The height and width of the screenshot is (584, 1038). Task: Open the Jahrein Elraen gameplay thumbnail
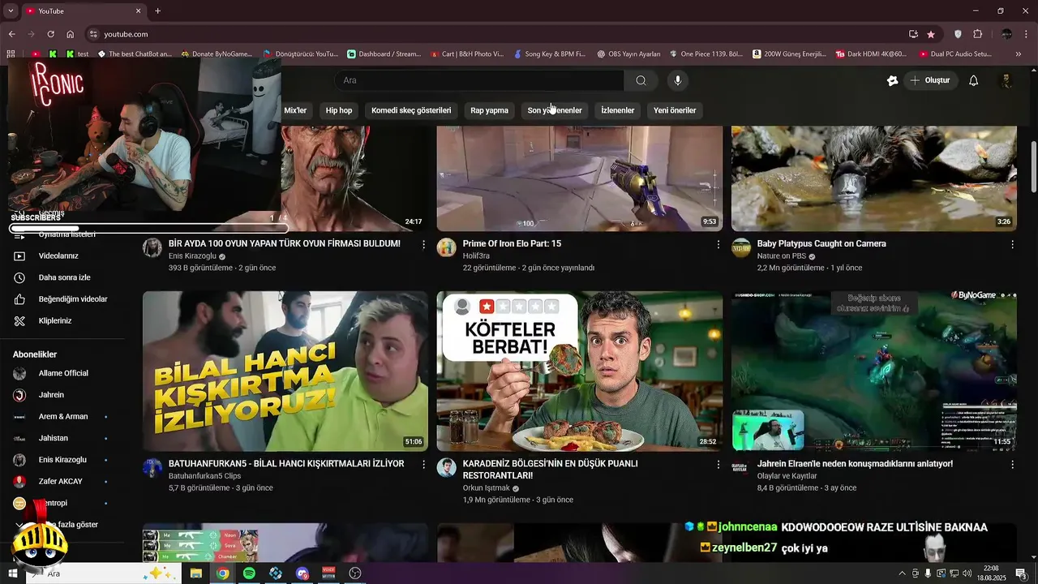tap(874, 371)
